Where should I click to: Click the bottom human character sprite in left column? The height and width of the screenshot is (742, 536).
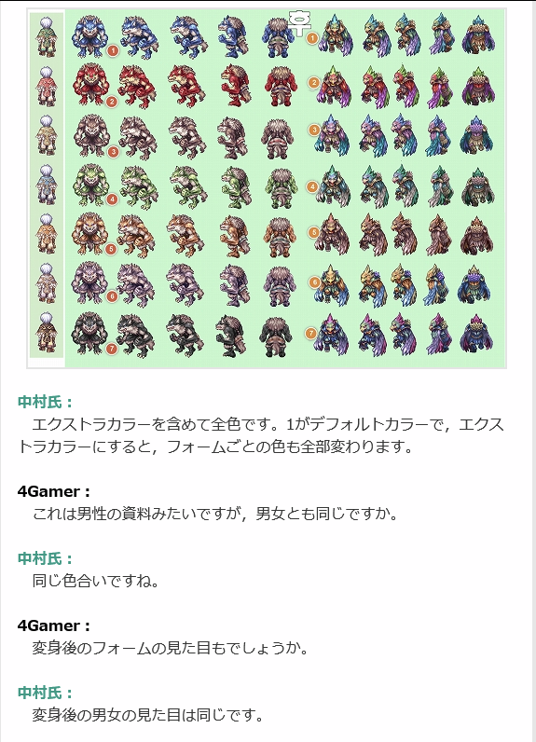pos(47,332)
